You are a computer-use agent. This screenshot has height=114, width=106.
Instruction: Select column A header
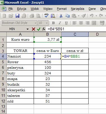[20, 34]
